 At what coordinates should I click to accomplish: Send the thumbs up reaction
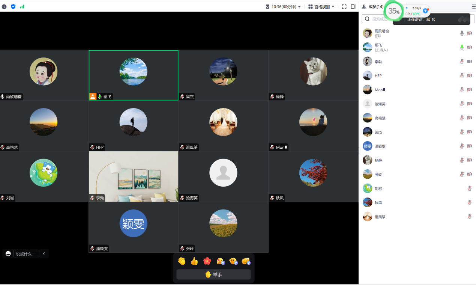pos(194,261)
